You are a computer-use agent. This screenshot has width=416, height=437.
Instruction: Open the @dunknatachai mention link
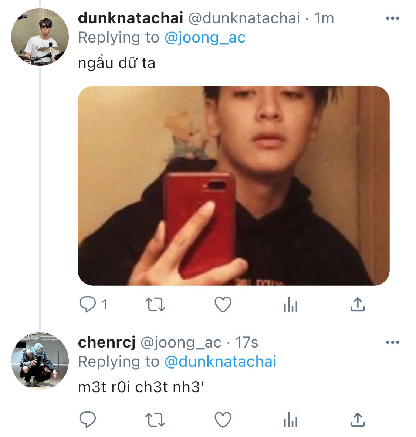click(220, 362)
